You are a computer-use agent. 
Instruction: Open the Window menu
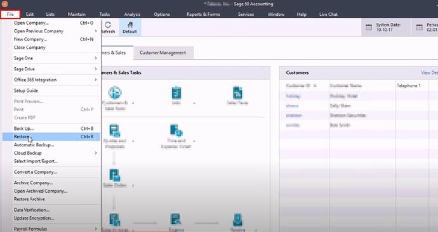pos(276,14)
